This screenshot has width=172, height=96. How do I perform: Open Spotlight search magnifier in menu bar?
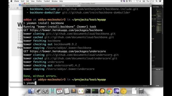click(156, 1)
